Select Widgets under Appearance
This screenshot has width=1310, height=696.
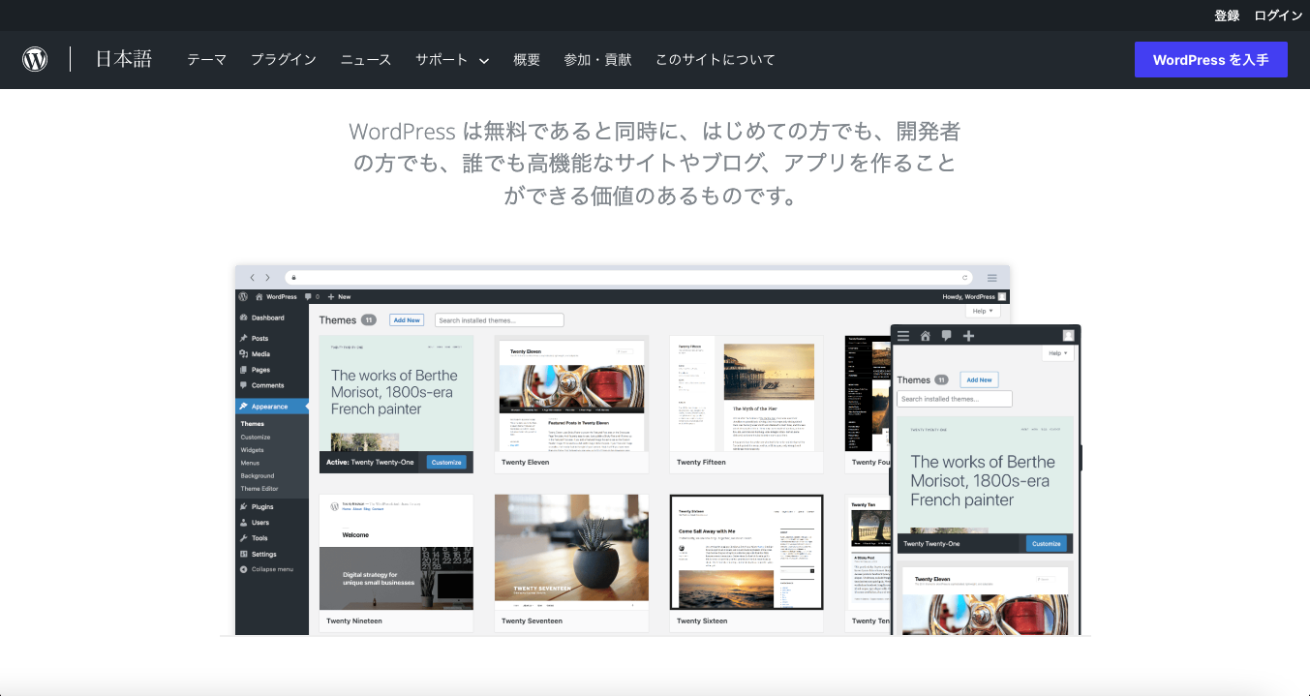[253, 450]
